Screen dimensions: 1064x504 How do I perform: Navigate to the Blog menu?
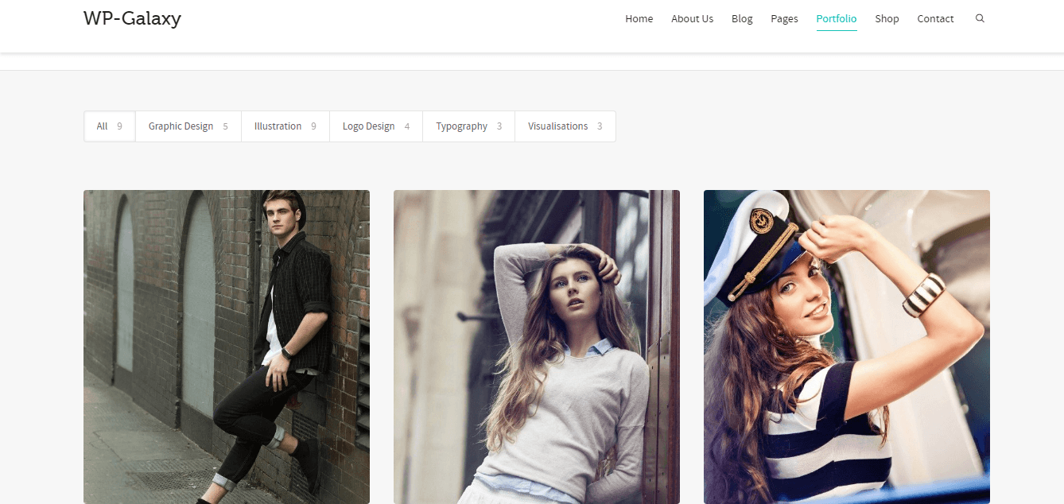pyautogui.click(x=742, y=18)
